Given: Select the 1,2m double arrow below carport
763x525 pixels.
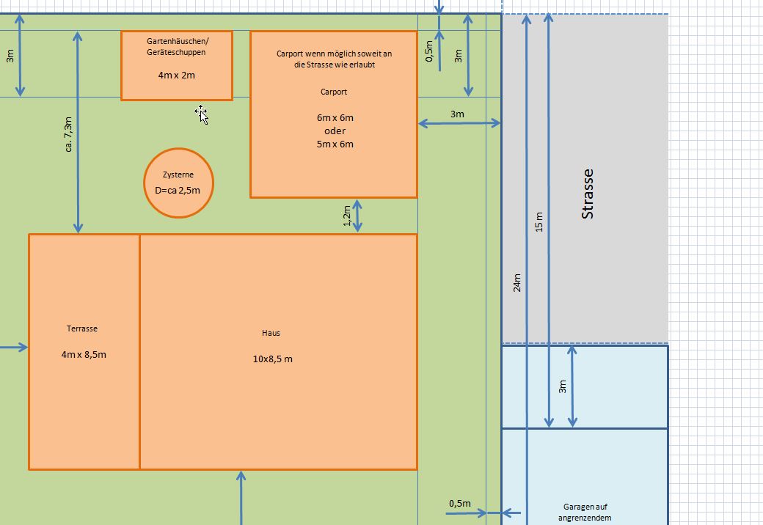Looking at the screenshot, I should point(357,216).
